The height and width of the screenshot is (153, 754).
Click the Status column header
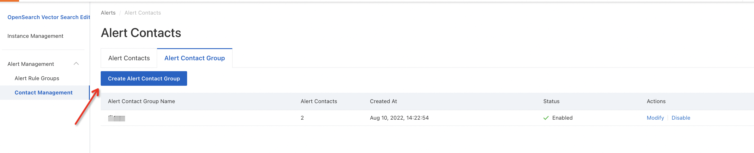pyautogui.click(x=551, y=101)
